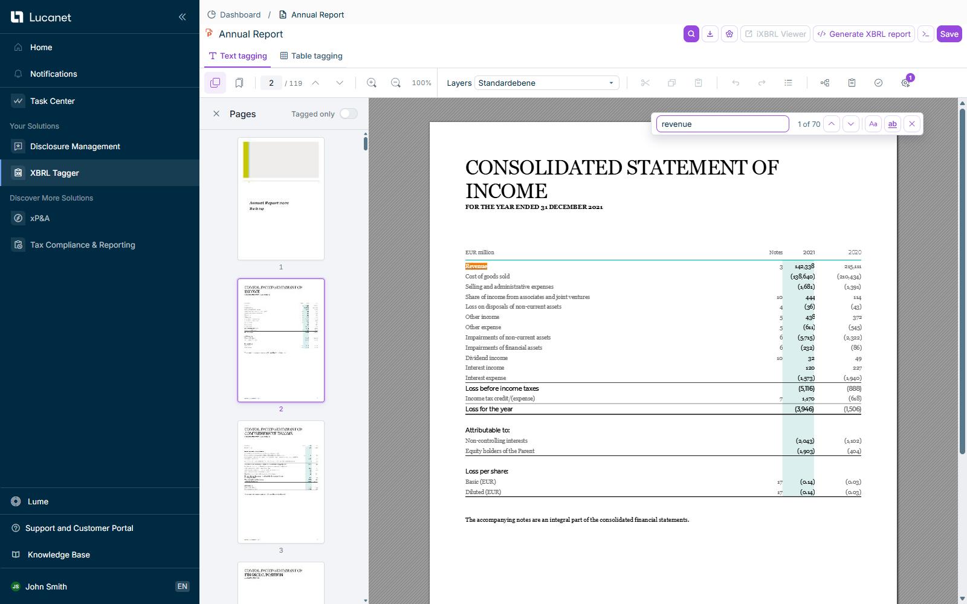The height and width of the screenshot is (604, 967).
Task: Switch to Table tagging tab
Action: pyautogui.click(x=311, y=56)
